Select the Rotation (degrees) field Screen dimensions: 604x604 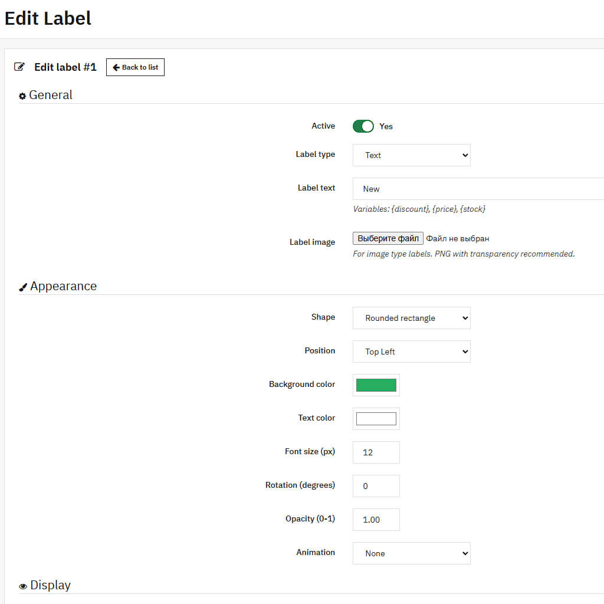pyautogui.click(x=376, y=486)
